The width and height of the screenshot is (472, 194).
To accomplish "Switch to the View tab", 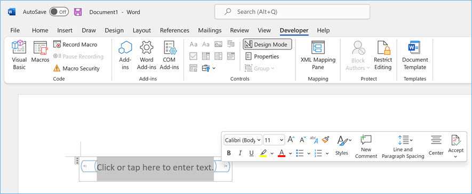I will [x=265, y=30].
